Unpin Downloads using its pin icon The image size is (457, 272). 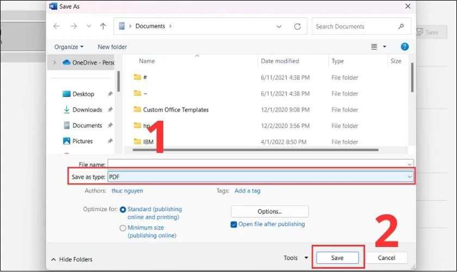pos(110,110)
